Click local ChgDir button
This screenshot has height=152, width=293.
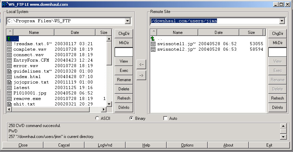[124, 34]
